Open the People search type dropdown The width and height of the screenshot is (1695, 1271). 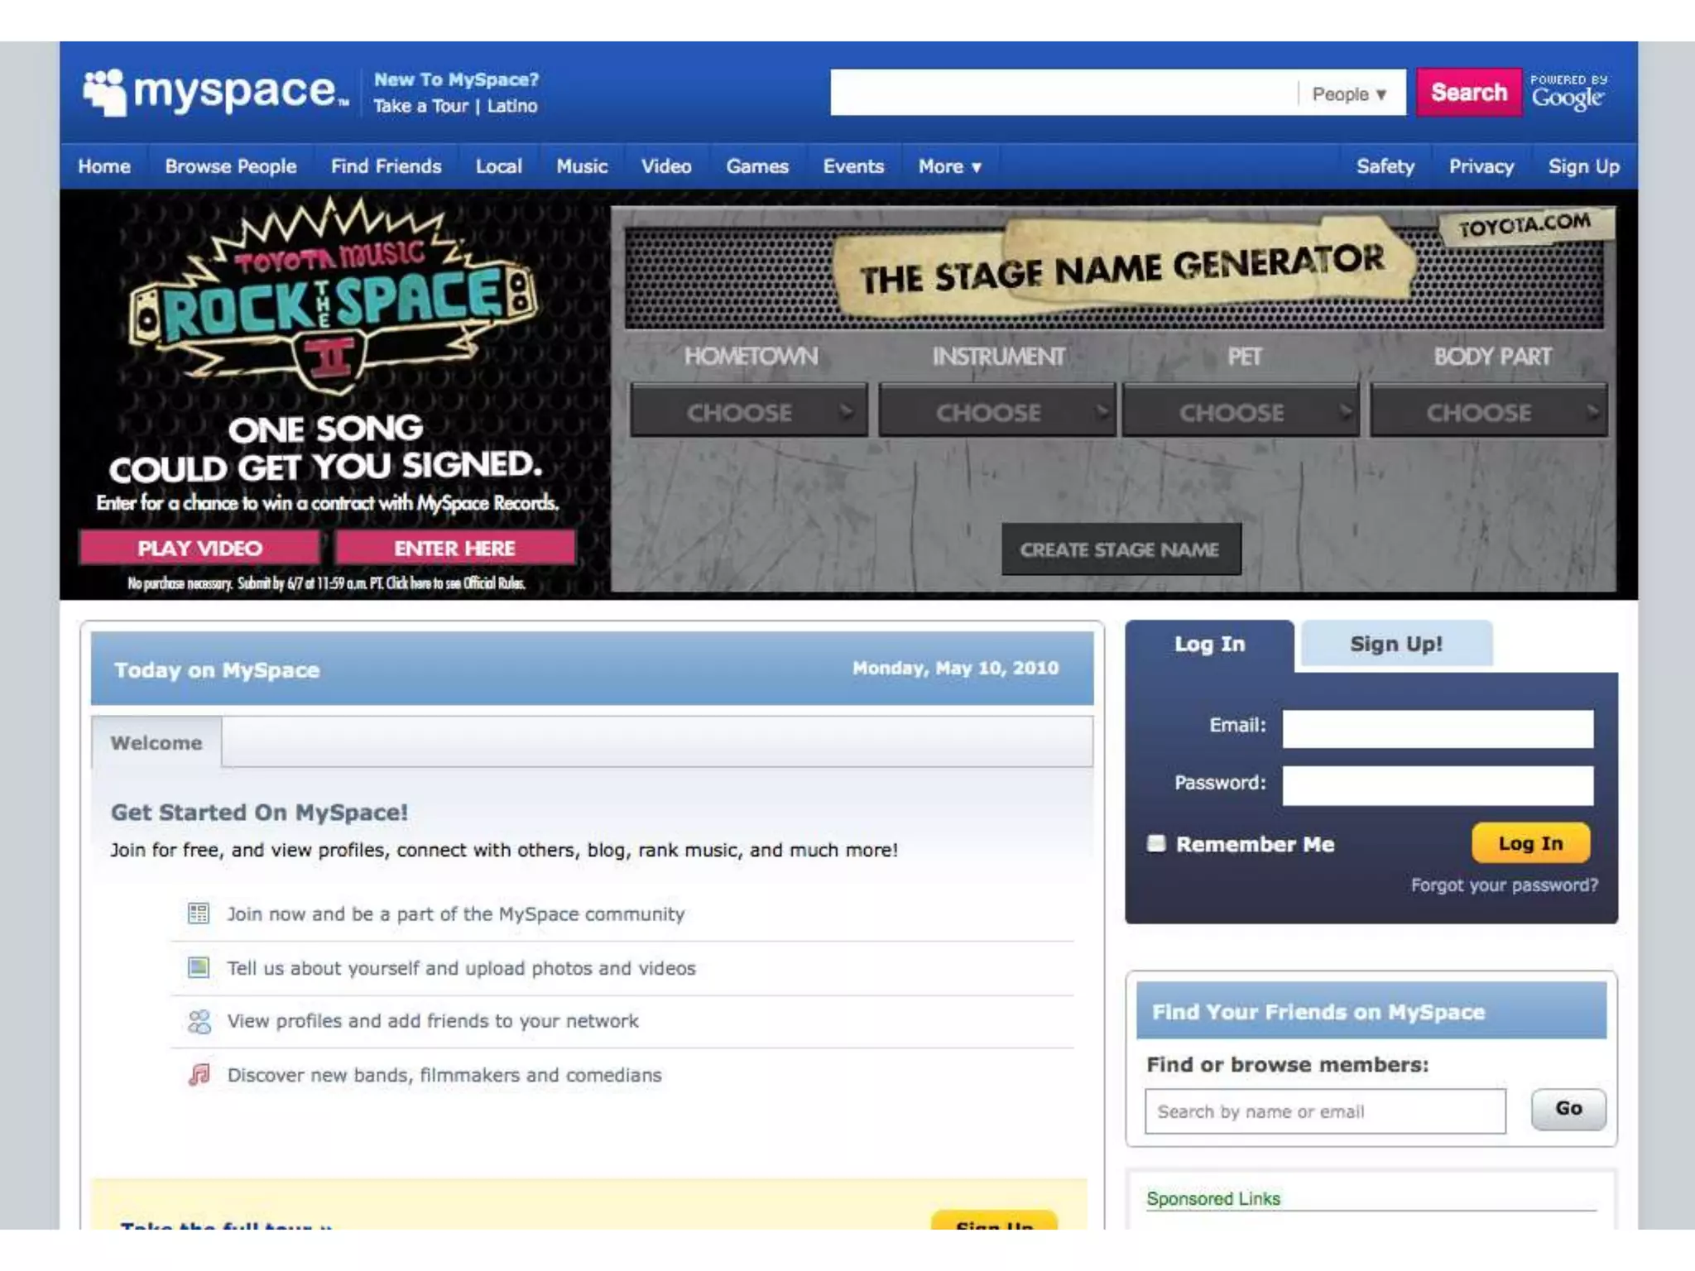pos(1349,94)
